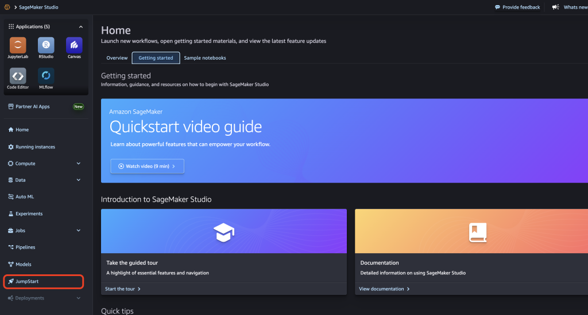Click the JumpStart rocket icon
The image size is (588, 315).
11,281
